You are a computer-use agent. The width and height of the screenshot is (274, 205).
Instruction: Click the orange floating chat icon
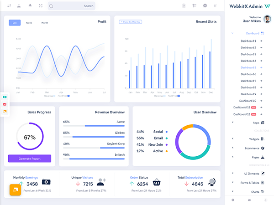[16, 190]
